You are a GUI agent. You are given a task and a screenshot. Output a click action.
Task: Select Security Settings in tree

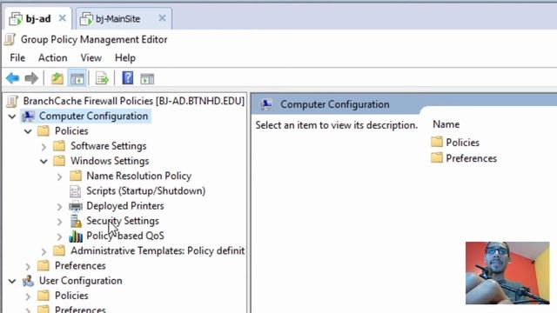point(123,221)
